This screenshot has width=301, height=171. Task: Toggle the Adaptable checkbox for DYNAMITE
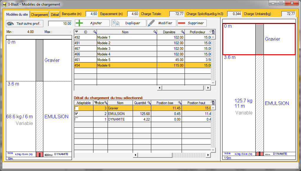77,119
